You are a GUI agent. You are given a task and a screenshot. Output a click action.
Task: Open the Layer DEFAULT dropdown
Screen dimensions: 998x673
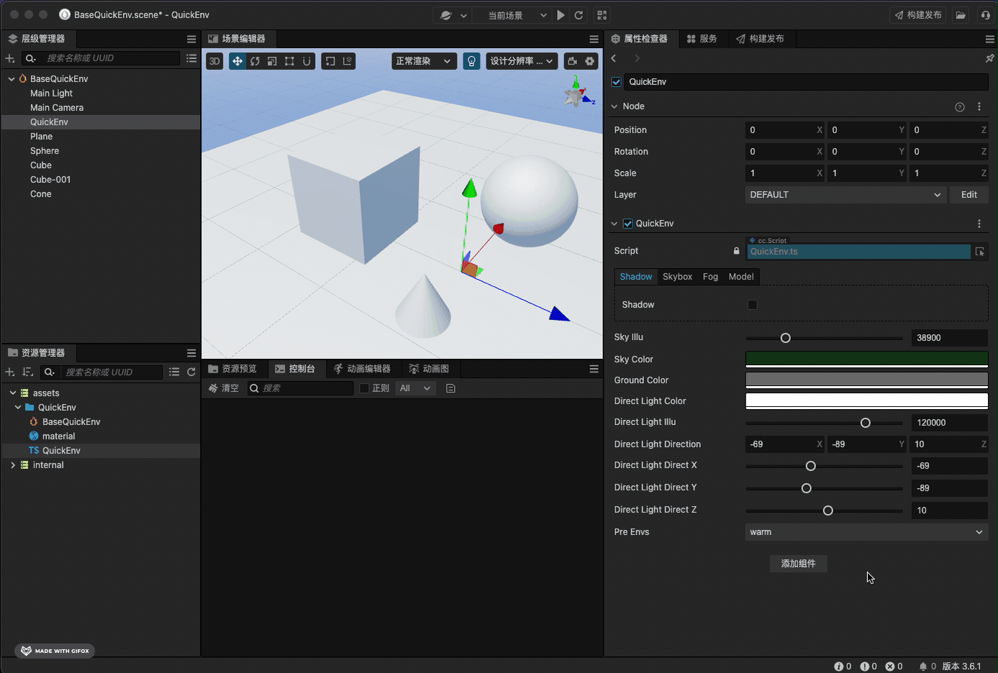click(x=845, y=195)
